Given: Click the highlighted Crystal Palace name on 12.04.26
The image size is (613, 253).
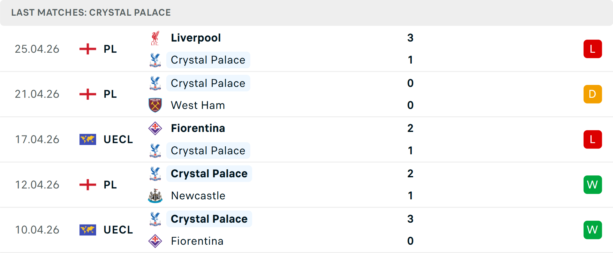Looking at the screenshot, I should 209,173.
